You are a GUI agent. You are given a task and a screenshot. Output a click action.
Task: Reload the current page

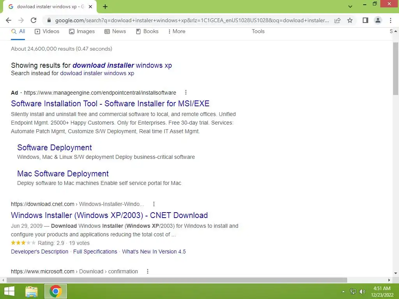click(34, 20)
